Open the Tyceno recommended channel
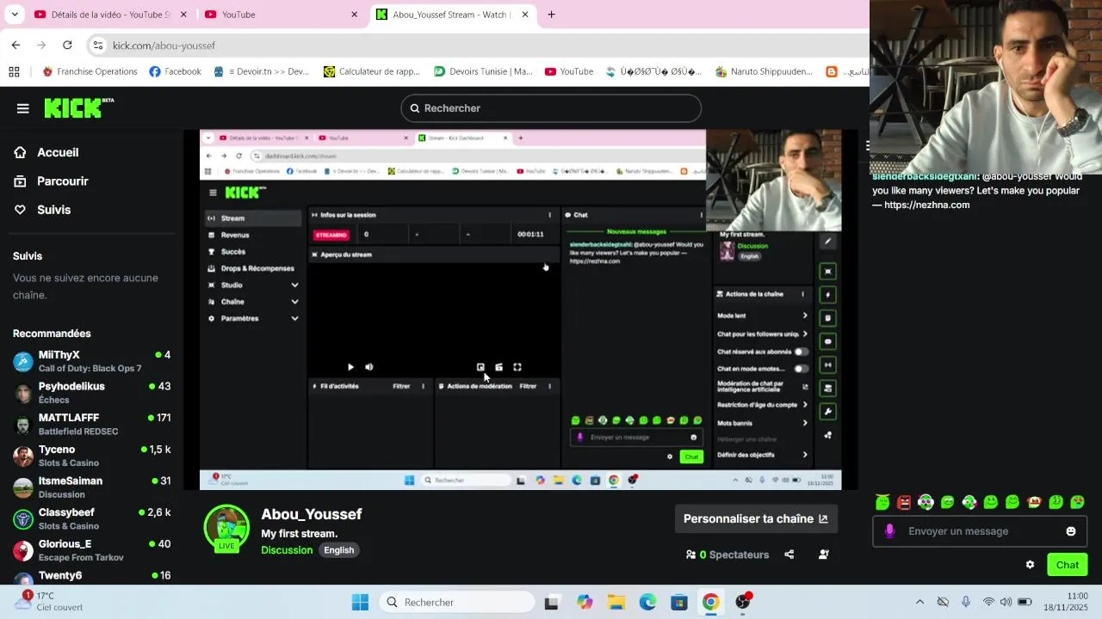 (91, 456)
